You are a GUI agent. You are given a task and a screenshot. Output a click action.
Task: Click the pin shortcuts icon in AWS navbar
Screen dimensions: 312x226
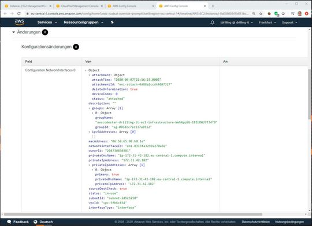(112, 22)
